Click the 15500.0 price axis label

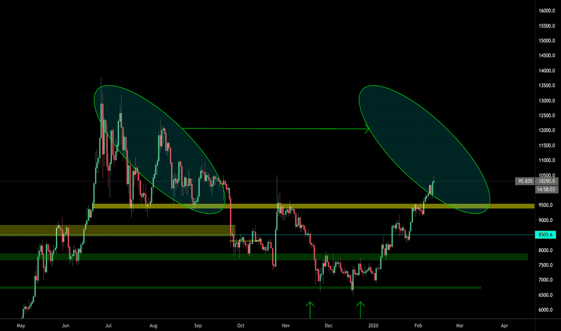click(547, 26)
